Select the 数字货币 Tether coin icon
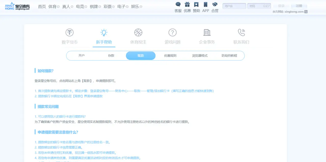This screenshot has height=162, width=326. click(x=70, y=33)
